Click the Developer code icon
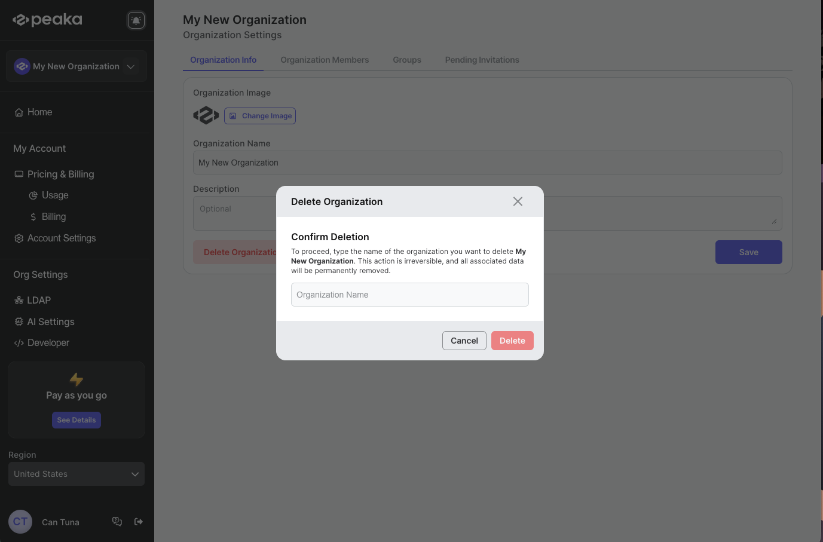 coord(17,342)
